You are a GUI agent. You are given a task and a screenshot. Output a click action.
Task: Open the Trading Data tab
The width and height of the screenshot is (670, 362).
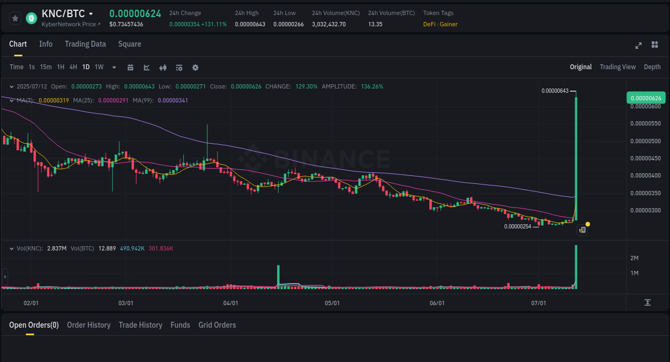point(85,44)
